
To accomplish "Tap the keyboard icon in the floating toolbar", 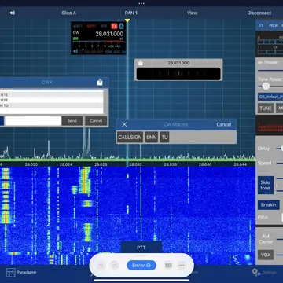I will [x=168, y=266].
